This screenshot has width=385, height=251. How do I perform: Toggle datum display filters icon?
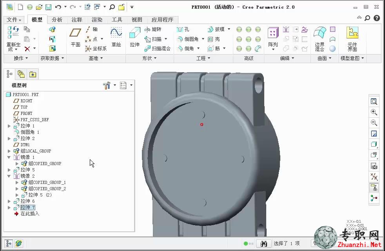tap(374, 176)
